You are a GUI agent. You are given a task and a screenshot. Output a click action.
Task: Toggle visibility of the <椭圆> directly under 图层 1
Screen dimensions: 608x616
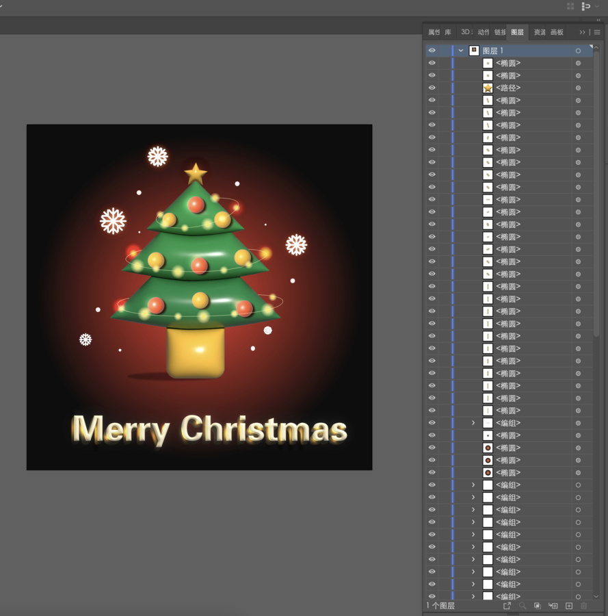432,63
